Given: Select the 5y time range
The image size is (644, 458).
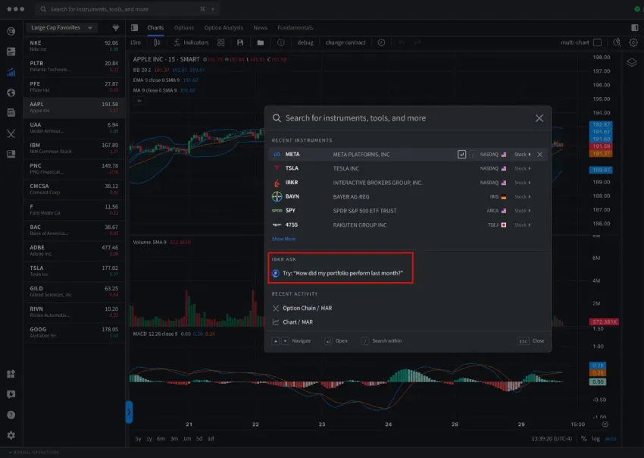Looking at the screenshot, I should click(138, 439).
